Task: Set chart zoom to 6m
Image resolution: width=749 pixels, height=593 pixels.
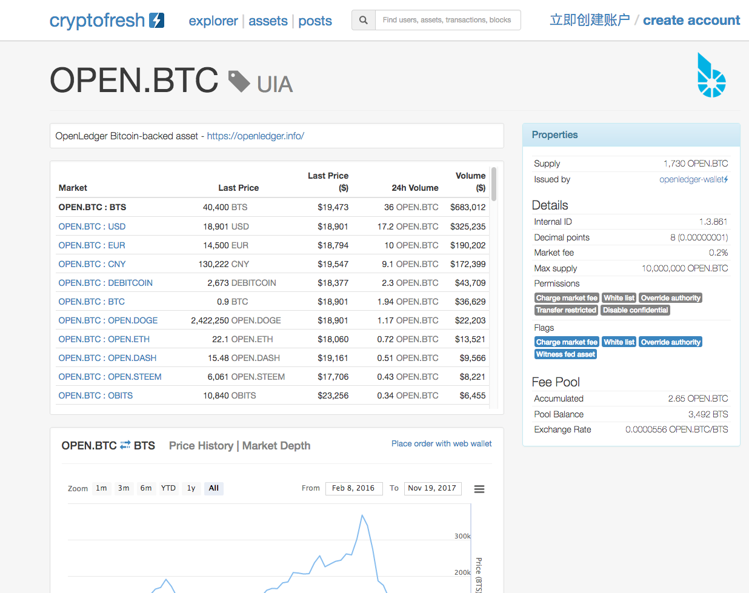Action: coord(146,488)
